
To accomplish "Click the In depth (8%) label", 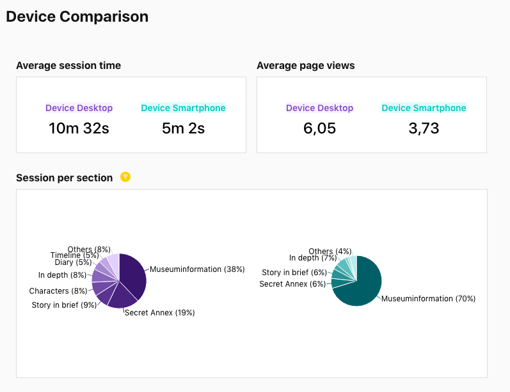I will 62,275.
